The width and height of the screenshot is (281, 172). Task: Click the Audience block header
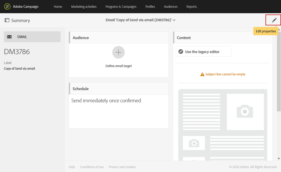[x=119, y=38]
